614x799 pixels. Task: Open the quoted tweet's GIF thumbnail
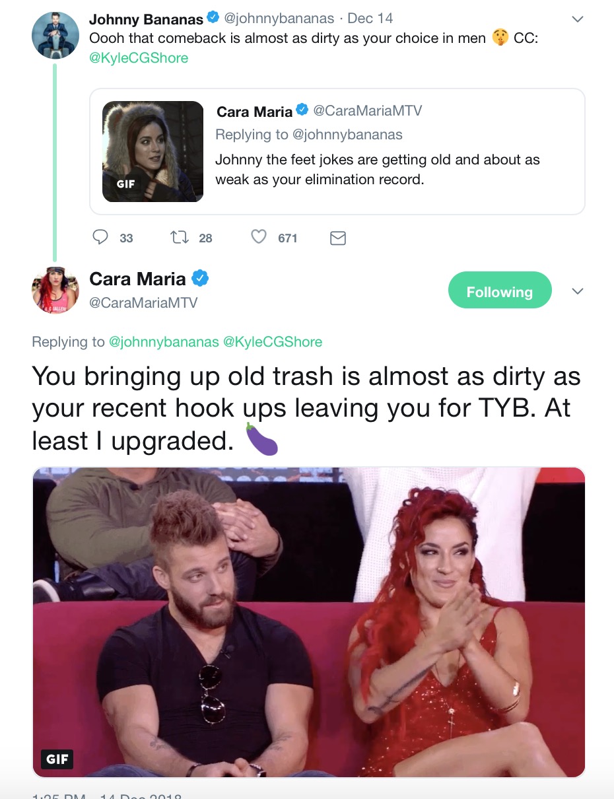point(153,151)
